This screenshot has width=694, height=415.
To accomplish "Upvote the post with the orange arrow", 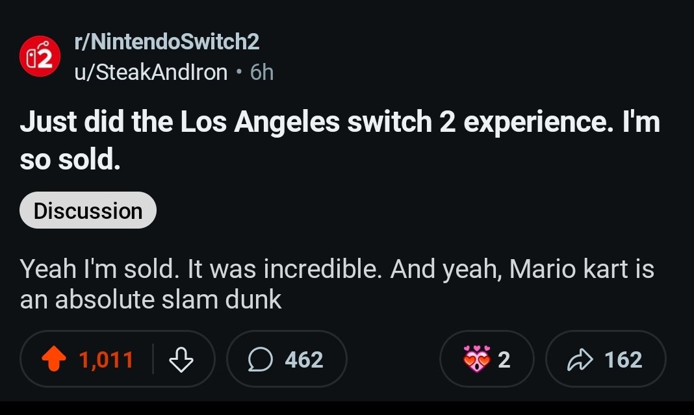I will [55, 359].
